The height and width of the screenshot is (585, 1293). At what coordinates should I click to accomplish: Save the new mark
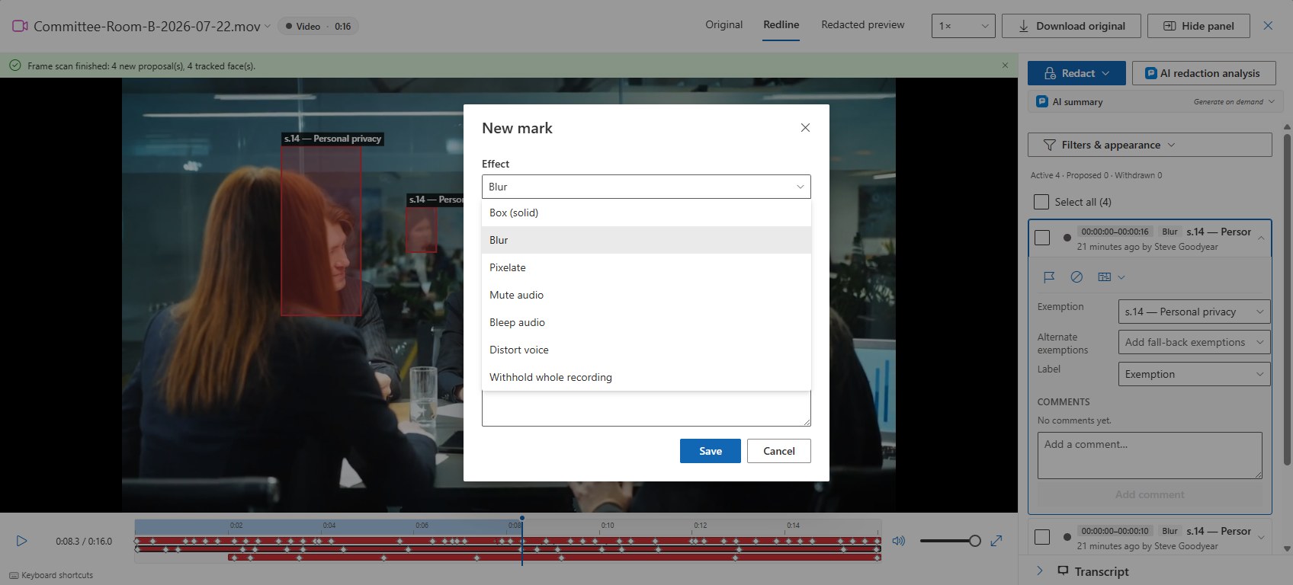pos(710,451)
